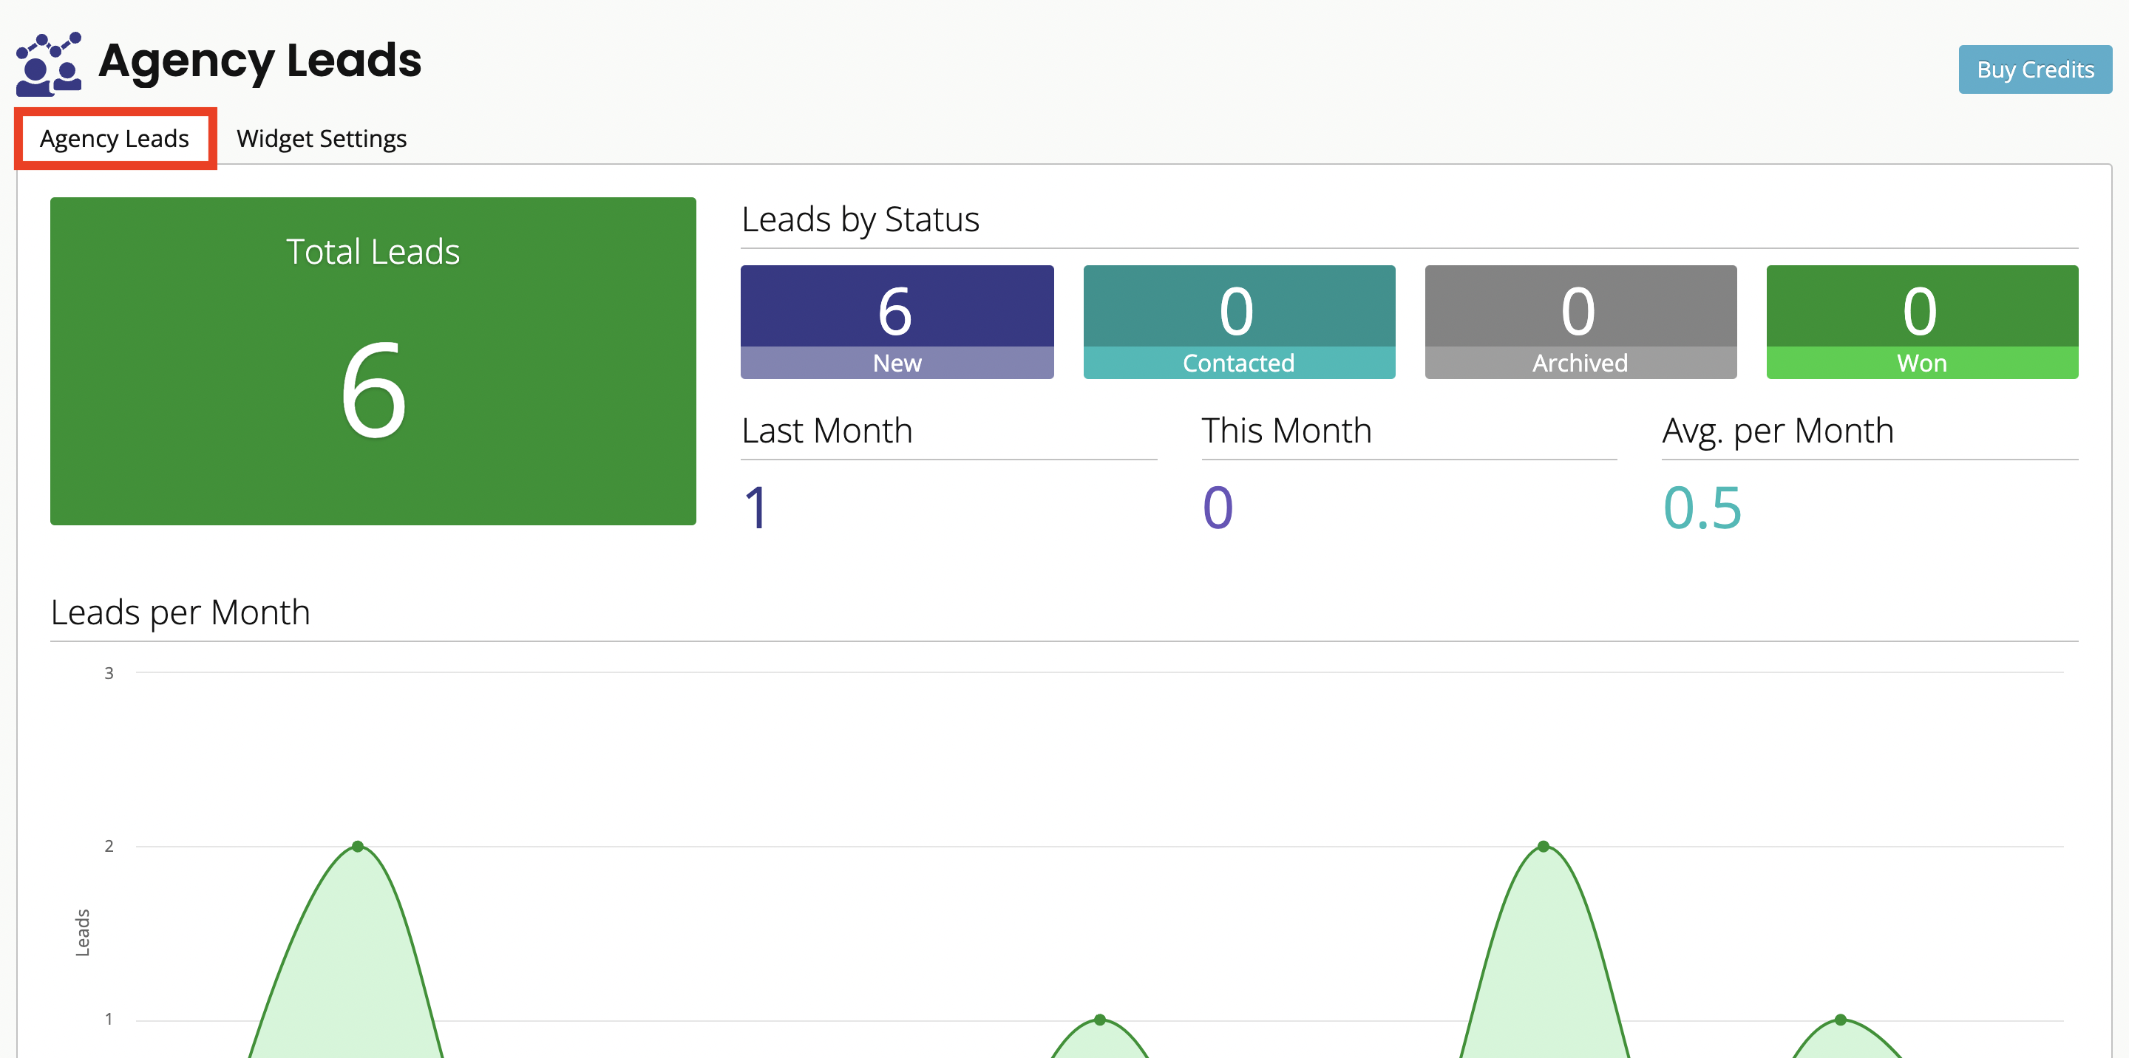Click the first chart peak data point at 2

pyautogui.click(x=358, y=846)
